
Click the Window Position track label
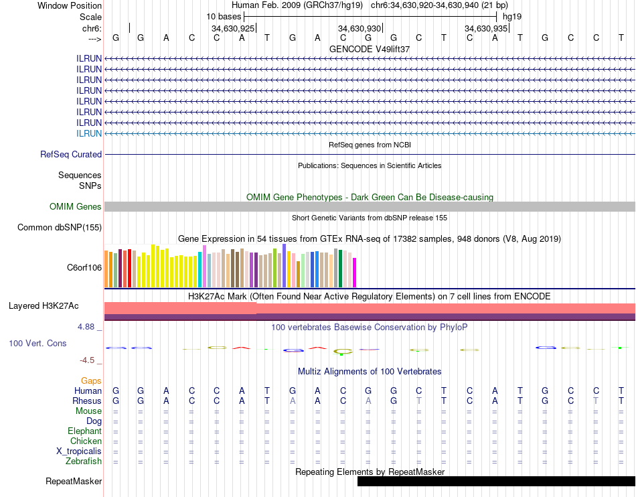pyautogui.click(x=70, y=5)
